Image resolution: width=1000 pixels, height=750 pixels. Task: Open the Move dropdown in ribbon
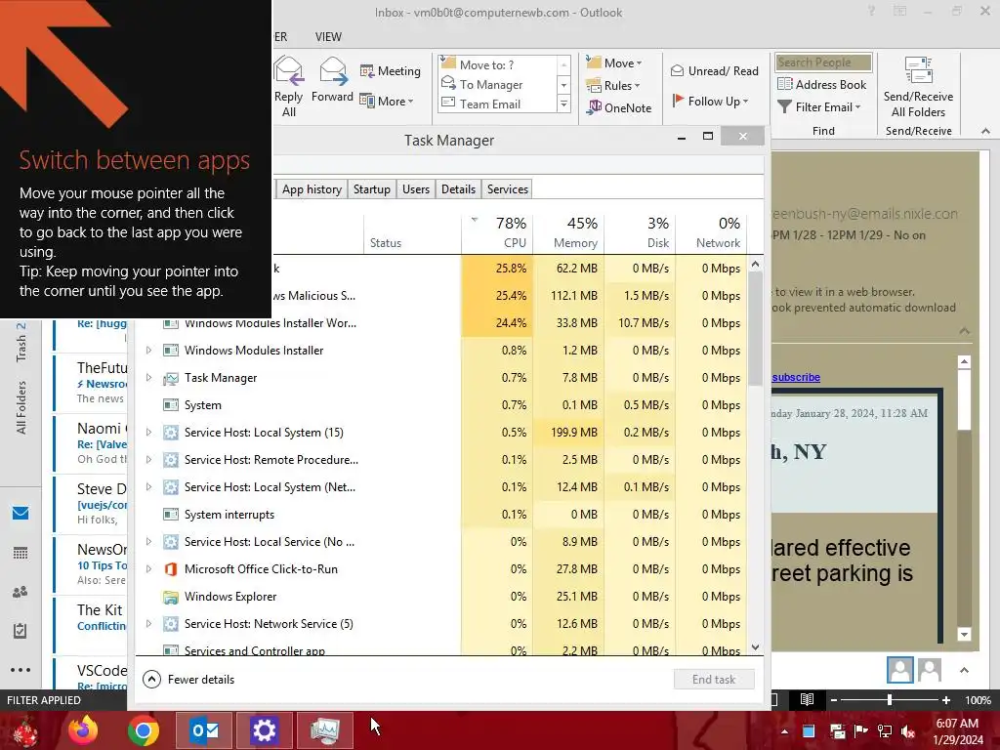[614, 62]
